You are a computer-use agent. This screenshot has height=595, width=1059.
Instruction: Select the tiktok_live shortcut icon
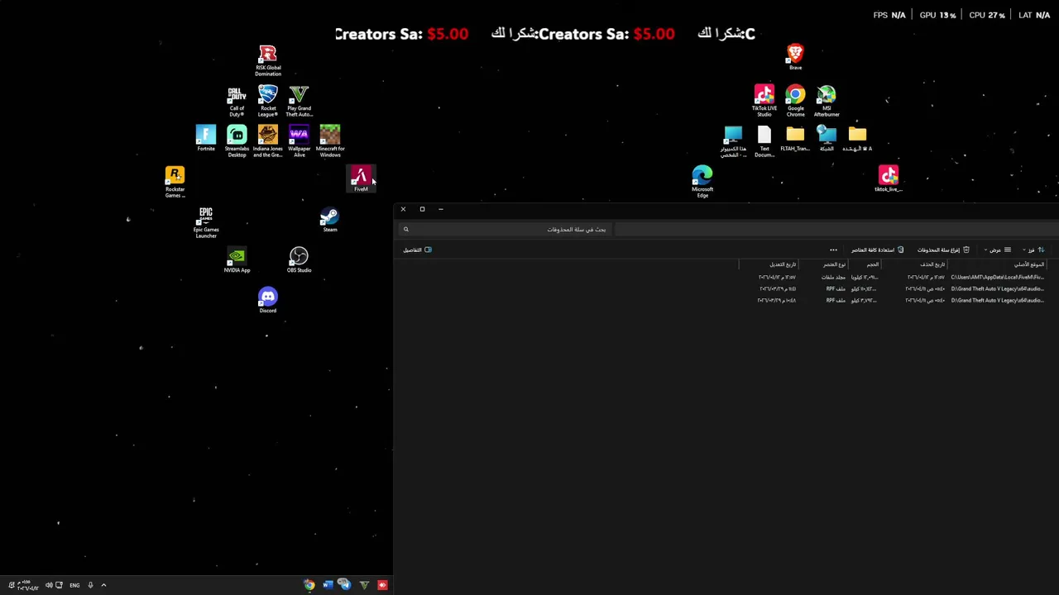tap(889, 179)
